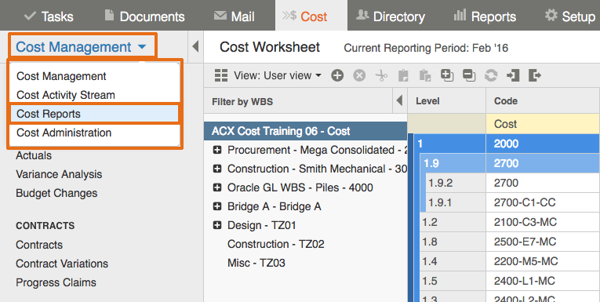The height and width of the screenshot is (302, 600).
Task: Click the scissors cut icon
Action: 381,75
